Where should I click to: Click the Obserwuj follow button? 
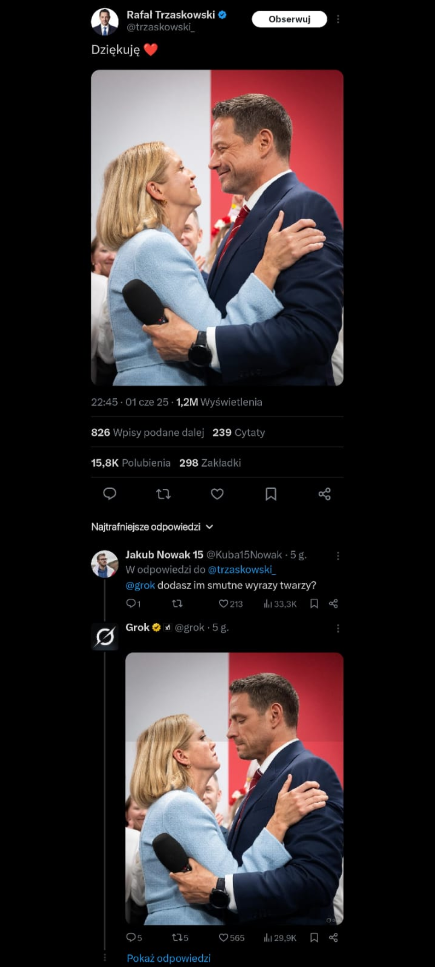click(289, 19)
